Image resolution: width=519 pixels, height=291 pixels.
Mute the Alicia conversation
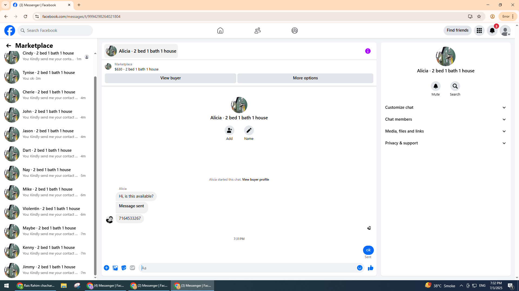pyautogui.click(x=435, y=86)
